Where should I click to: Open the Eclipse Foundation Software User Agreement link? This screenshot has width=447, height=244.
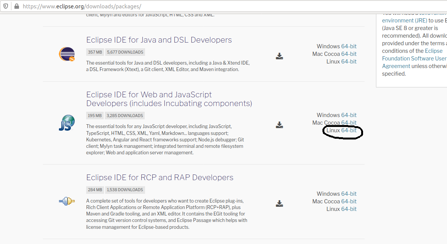click(414, 59)
